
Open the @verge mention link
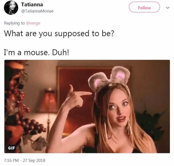pos(33,23)
